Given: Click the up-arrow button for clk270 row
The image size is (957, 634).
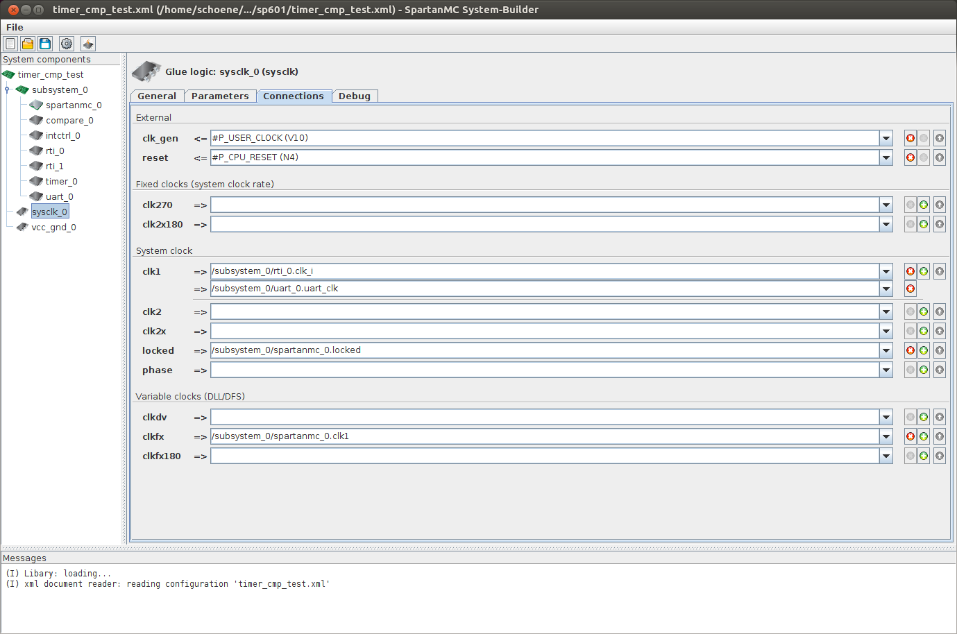Looking at the screenshot, I should [x=940, y=205].
